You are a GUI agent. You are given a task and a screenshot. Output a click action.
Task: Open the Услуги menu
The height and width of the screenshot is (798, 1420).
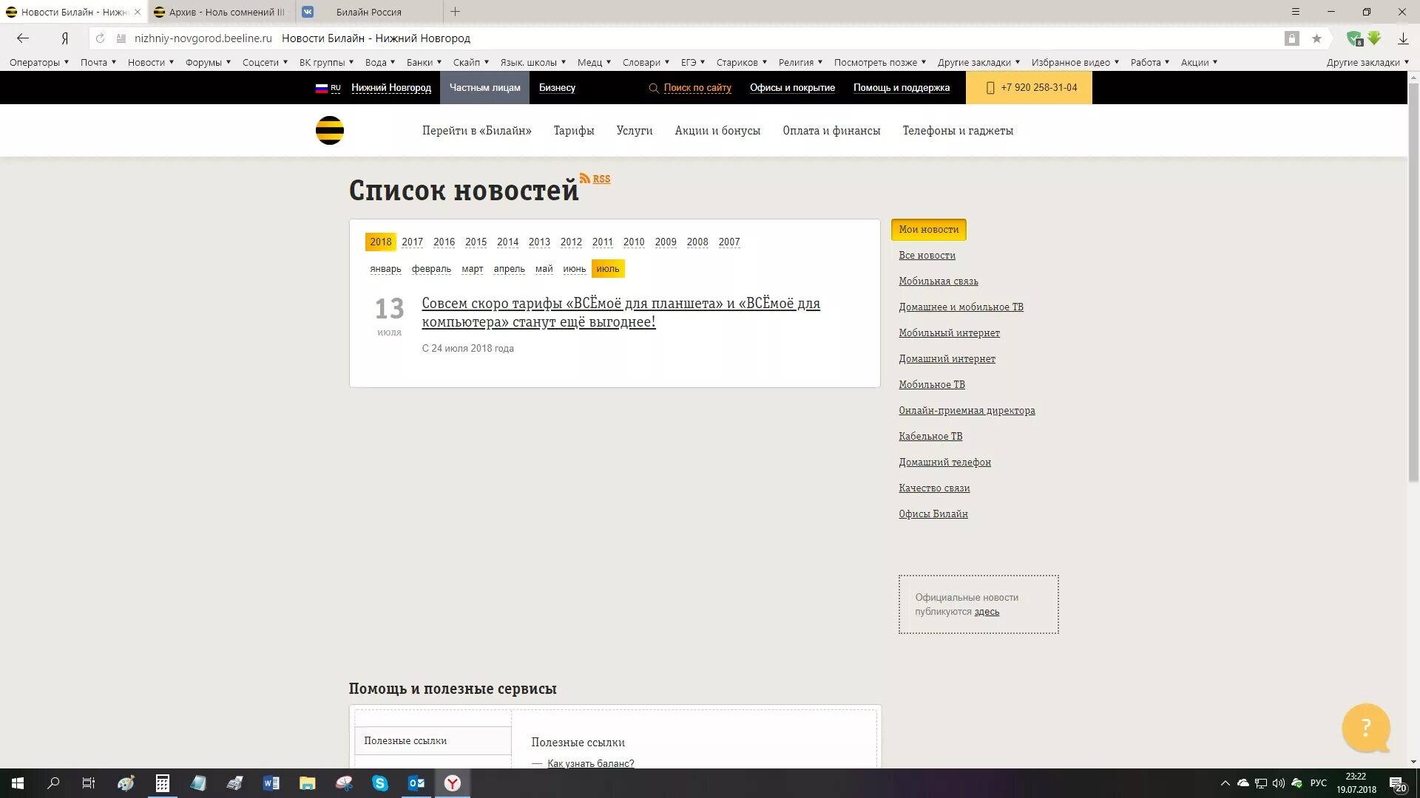point(635,131)
